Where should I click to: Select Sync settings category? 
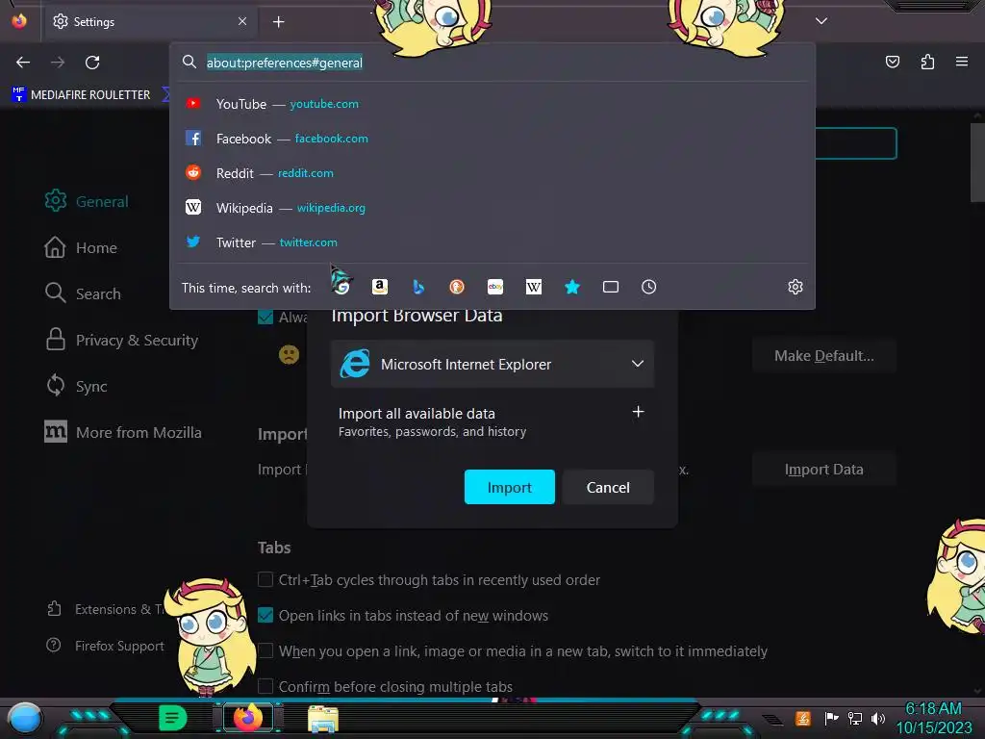[76, 386]
